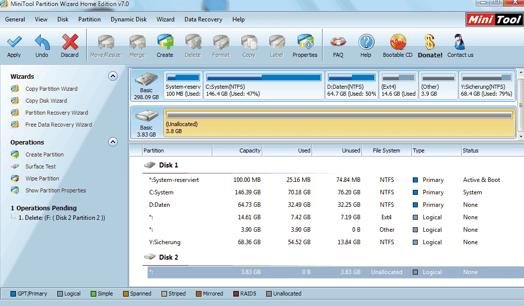Click the Status column header
The height and width of the screenshot is (306, 524).
[493, 151]
